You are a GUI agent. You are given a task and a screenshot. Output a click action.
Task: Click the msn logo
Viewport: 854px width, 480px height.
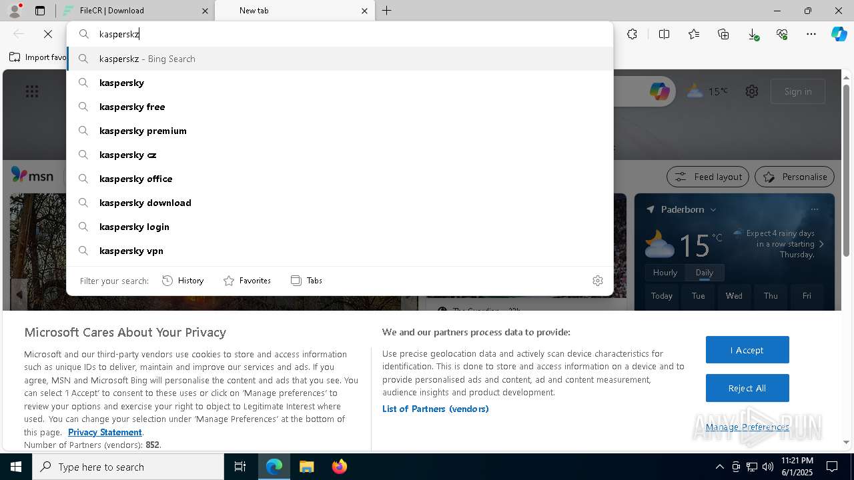click(32, 175)
